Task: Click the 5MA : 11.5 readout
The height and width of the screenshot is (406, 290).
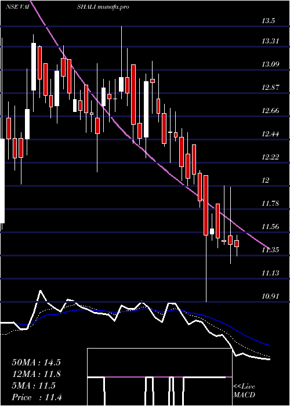Action: 34,386
